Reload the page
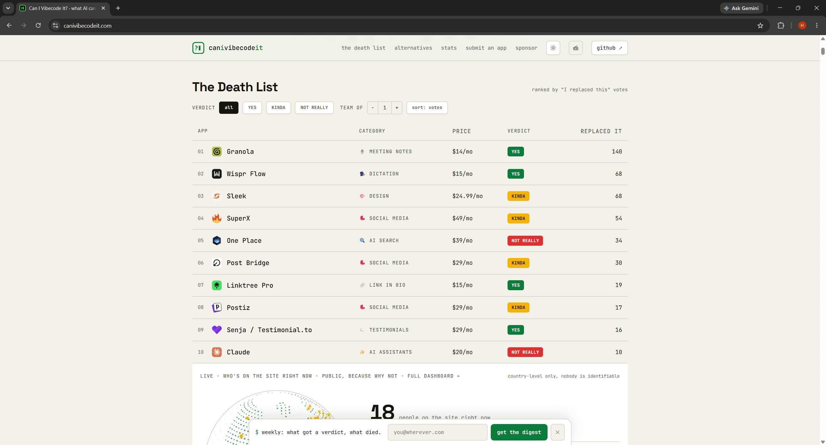This screenshot has width=826, height=445. coord(38,25)
